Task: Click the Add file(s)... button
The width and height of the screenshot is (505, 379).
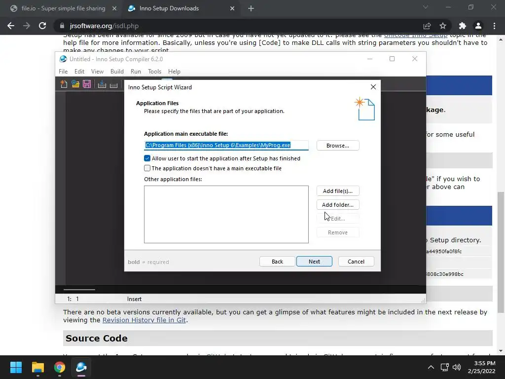Action: coord(338,191)
